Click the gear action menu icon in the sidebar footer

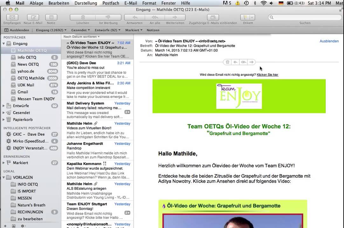[x=23, y=226]
